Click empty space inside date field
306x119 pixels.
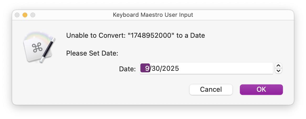point(226,68)
